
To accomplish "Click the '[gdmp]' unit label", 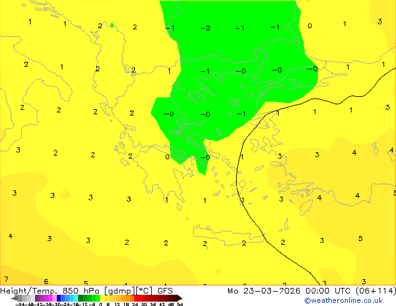I will pyautogui.click(x=119, y=291).
